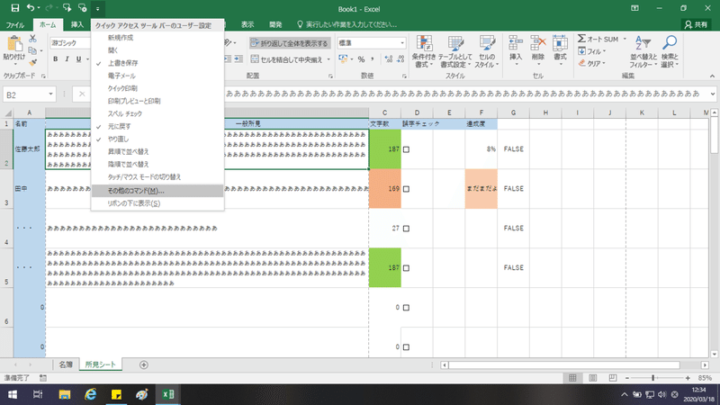Screen dimensions: 720x405
Task: Click the Insert cells icon
Action: point(516,43)
